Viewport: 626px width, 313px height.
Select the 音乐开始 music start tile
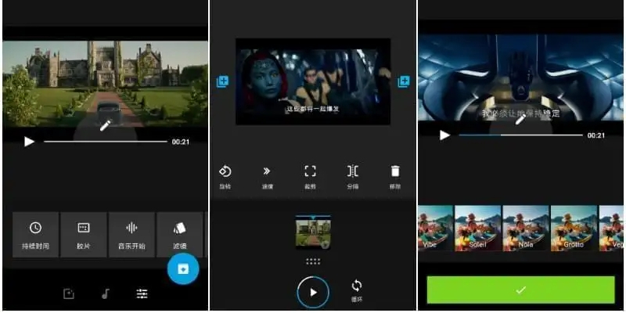pos(131,235)
